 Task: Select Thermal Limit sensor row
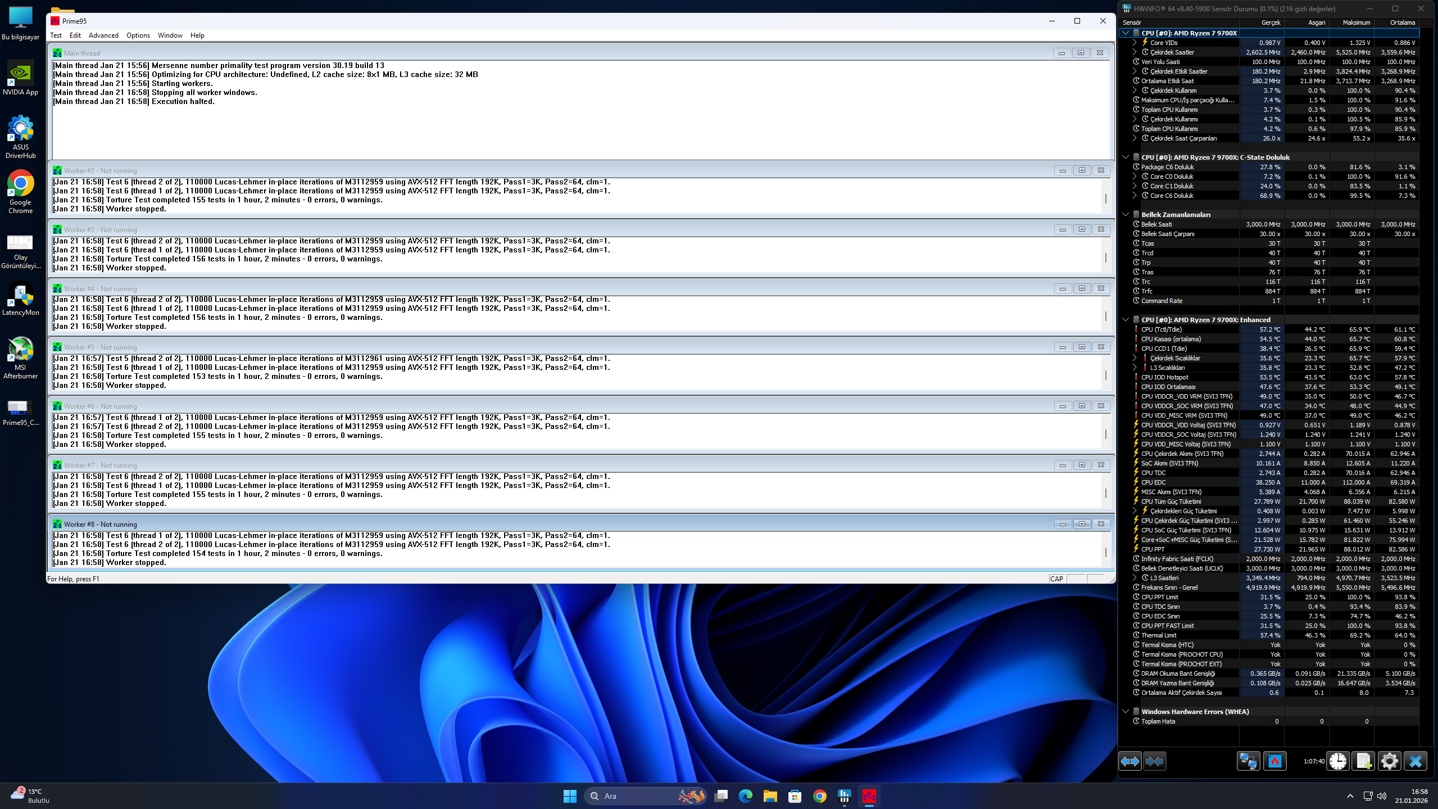click(x=1269, y=635)
